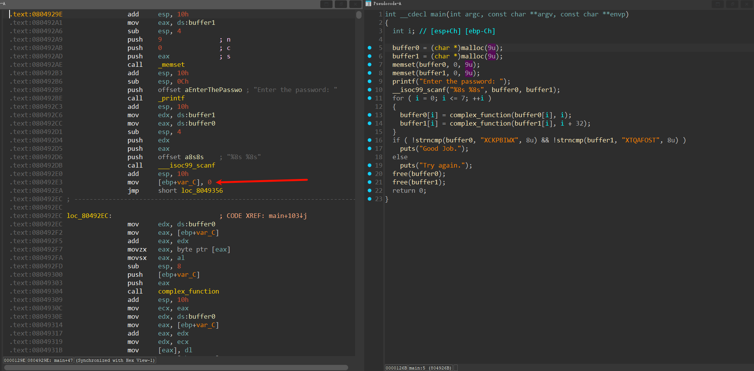
Task: Click 'movzx' instruction mnemonic
Action: [x=137, y=249]
